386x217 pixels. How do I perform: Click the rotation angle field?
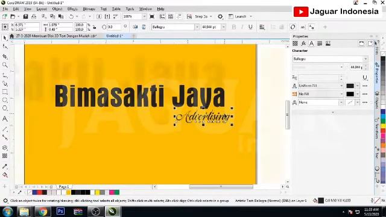[x=113, y=27]
